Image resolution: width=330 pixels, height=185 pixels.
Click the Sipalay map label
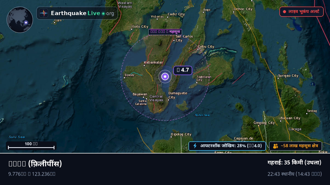pyautogui.click(x=130, y=75)
